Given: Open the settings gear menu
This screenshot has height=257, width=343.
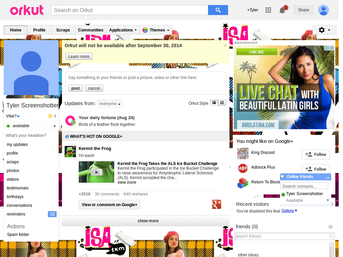Looking at the screenshot, I should pyautogui.click(x=324, y=30).
